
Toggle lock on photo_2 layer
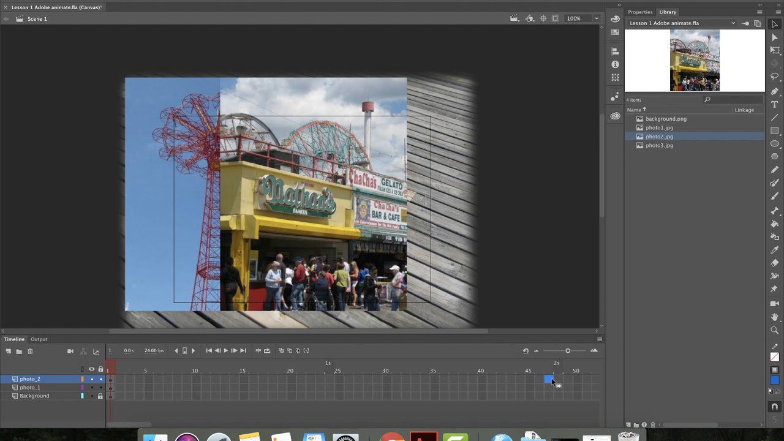click(x=100, y=379)
